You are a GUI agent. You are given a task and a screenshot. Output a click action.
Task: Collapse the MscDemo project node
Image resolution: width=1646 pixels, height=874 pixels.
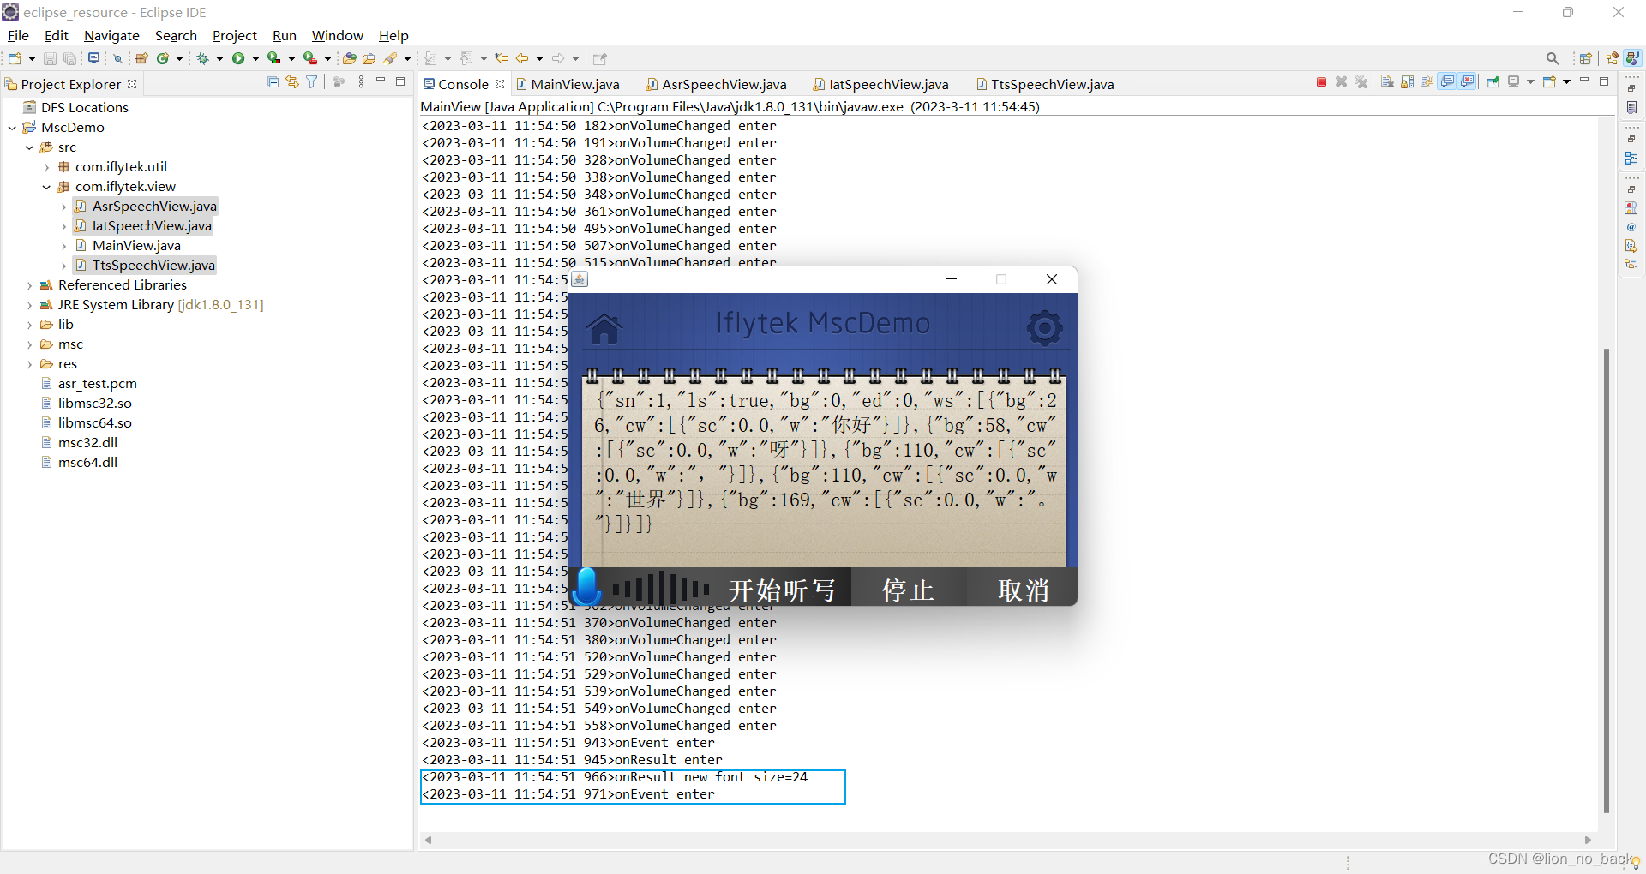(x=12, y=128)
